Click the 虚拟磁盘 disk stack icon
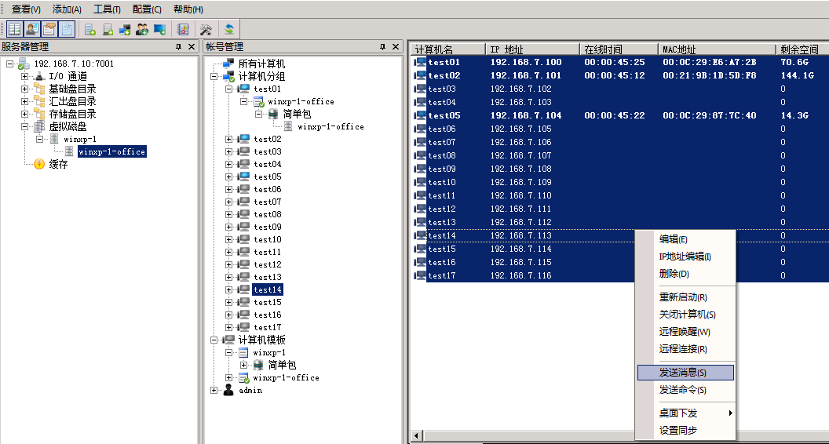The width and height of the screenshot is (829, 444). [39, 127]
